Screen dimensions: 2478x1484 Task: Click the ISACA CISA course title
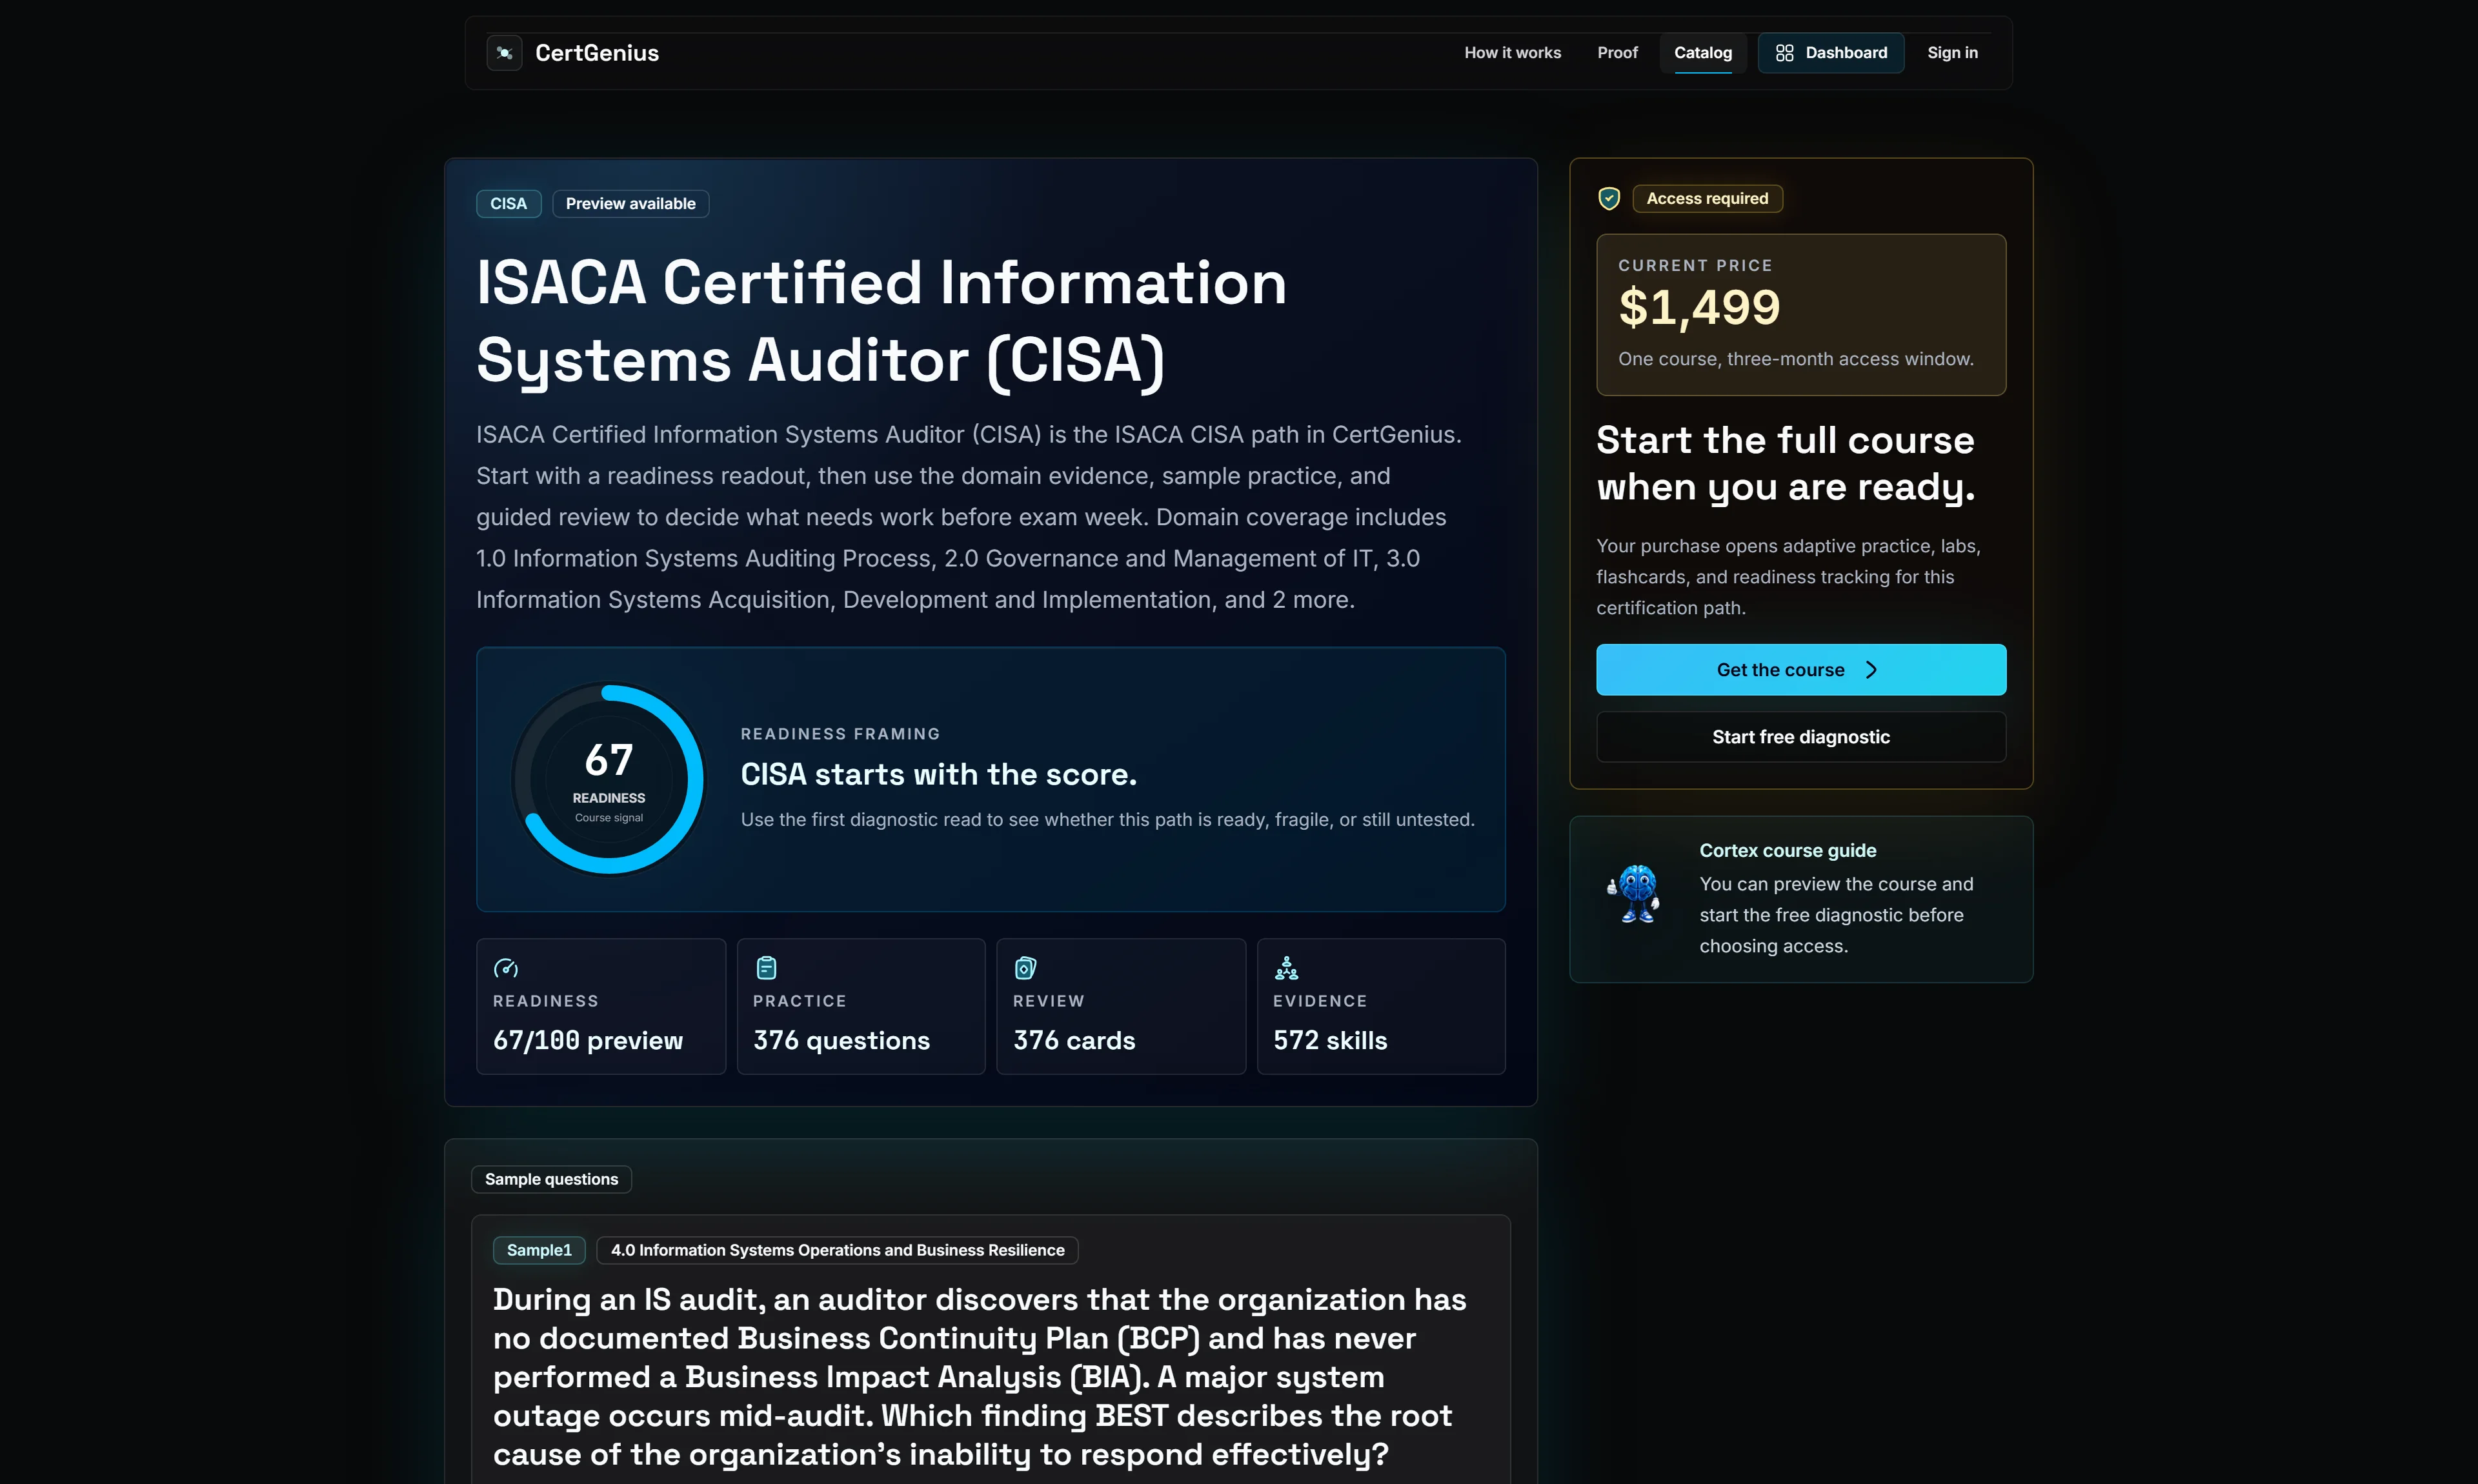(881, 321)
